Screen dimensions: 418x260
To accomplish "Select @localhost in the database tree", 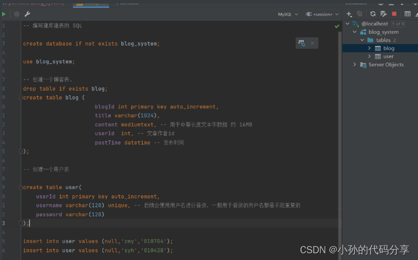I will click(375, 24).
